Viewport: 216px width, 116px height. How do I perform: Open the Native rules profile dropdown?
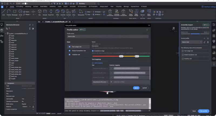coord(191,42)
